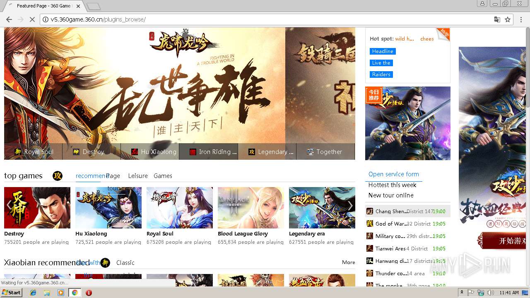Click the main banner image
Viewport: 530px width, 298px height.
click(x=145, y=86)
